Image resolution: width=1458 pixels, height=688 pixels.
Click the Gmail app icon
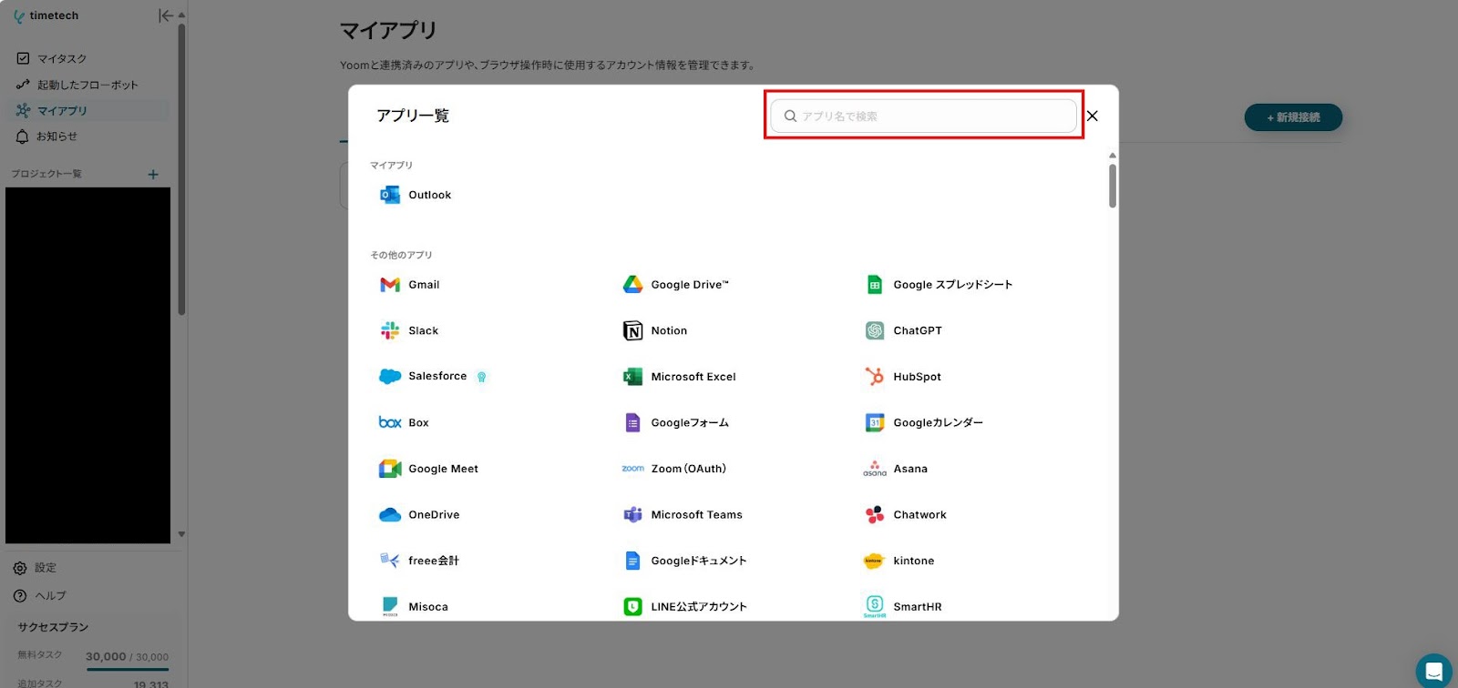390,285
